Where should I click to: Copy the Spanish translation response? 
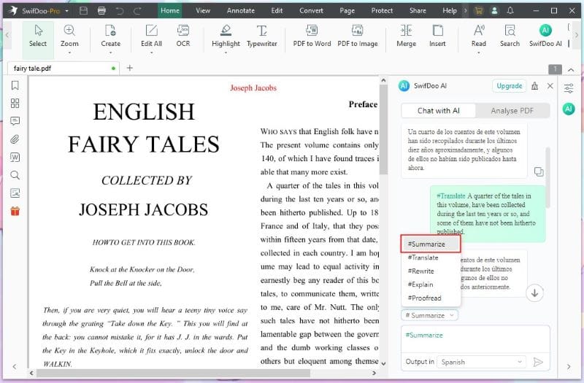point(539,171)
